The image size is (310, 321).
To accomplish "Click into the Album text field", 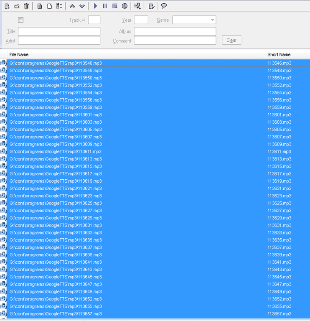I will (175, 31).
